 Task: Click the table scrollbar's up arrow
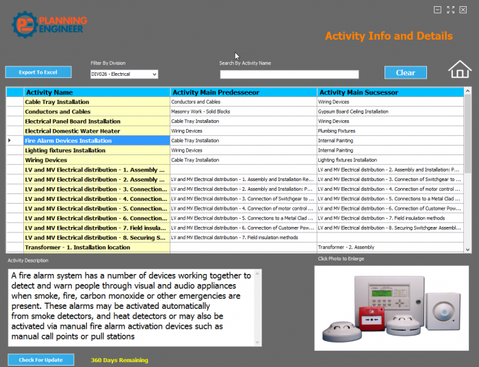pos(467,91)
